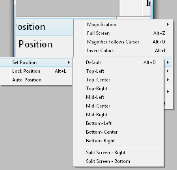Screen dimensions: 177x170
Task: Select Default position option
Action: [x=118, y=62]
